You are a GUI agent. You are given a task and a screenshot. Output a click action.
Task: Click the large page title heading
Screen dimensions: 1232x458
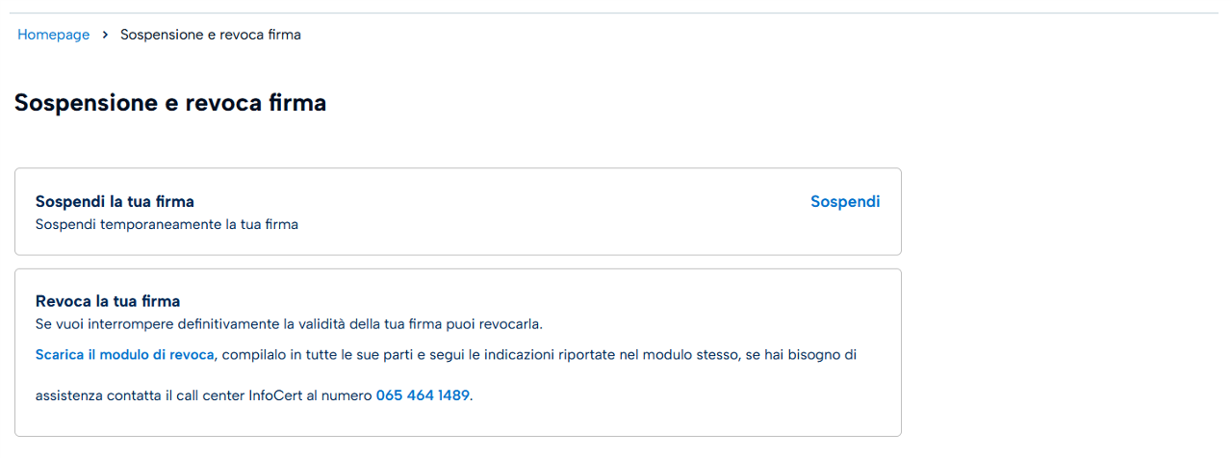pyautogui.click(x=170, y=103)
